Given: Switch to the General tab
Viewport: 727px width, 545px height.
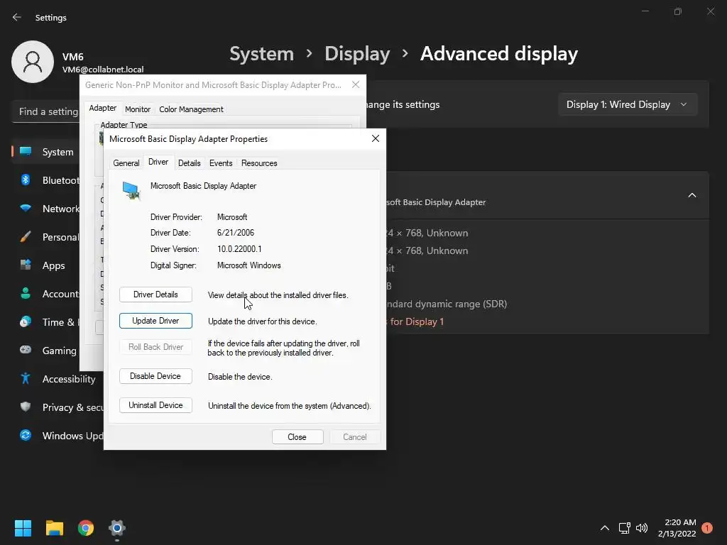Looking at the screenshot, I should tap(126, 163).
